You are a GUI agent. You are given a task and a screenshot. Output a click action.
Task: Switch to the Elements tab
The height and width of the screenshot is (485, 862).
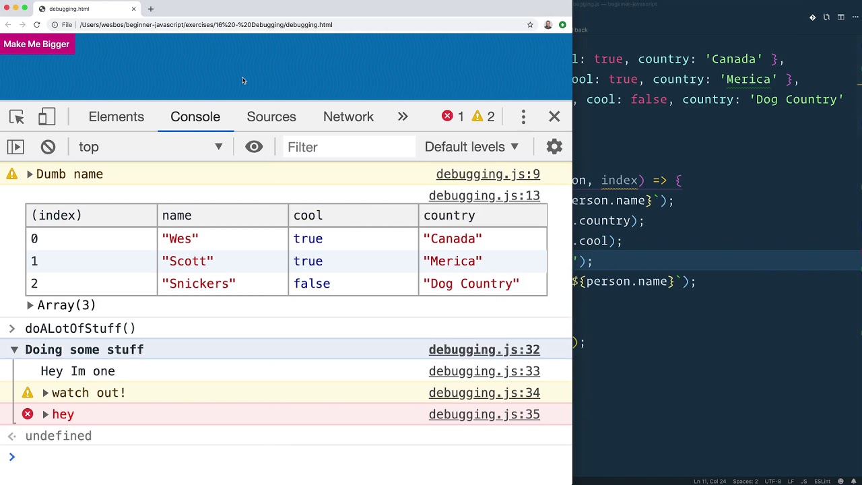(117, 117)
